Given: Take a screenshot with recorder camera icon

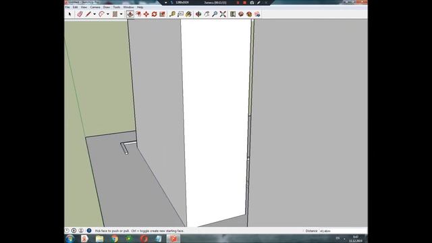Looking at the screenshot, I should coord(252,3).
